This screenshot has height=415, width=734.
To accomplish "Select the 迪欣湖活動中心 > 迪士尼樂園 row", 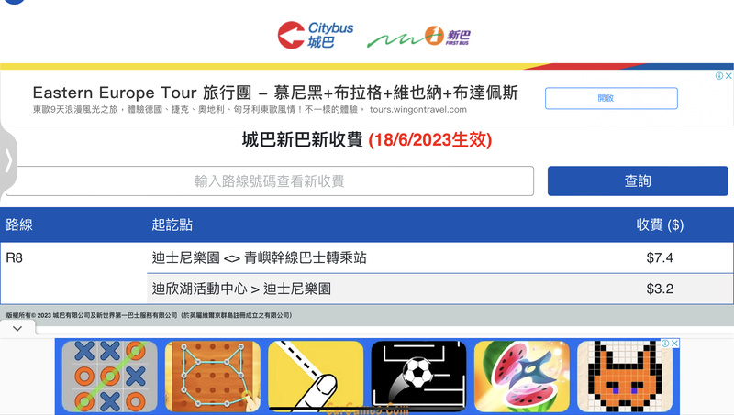I will (440, 289).
